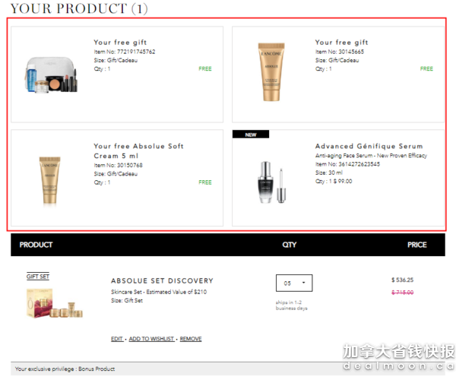Open the Advanced Génifique Serum title
This screenshot has width=456, height=380.
pos(369,146)
